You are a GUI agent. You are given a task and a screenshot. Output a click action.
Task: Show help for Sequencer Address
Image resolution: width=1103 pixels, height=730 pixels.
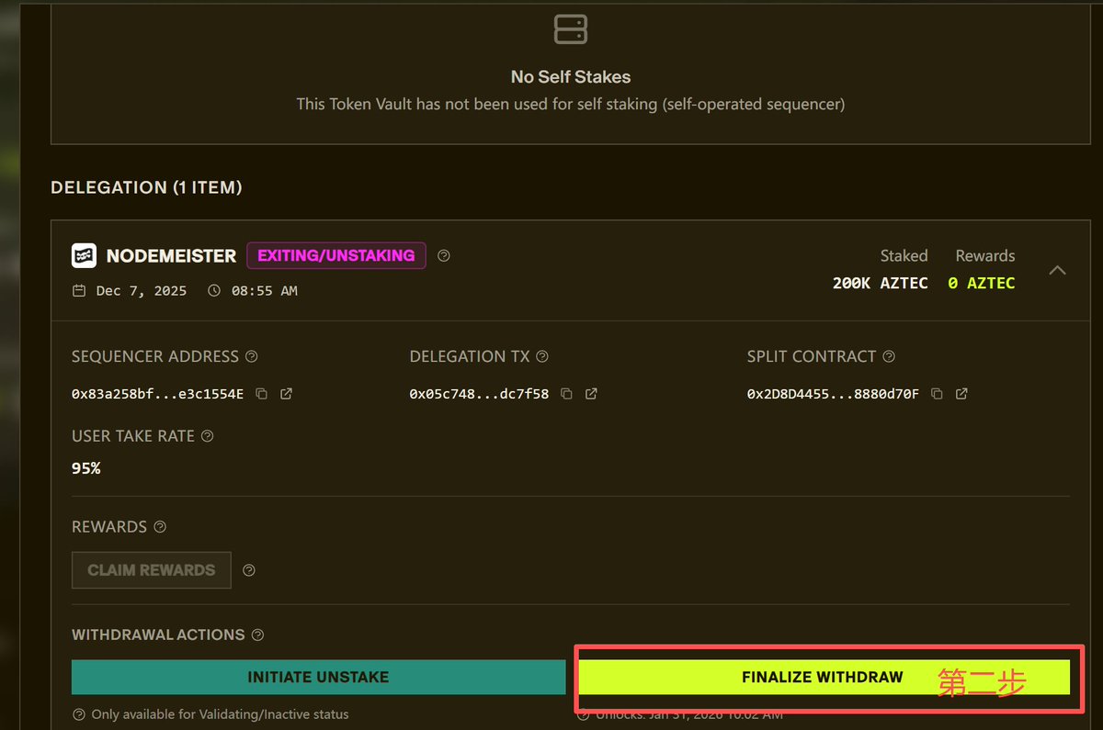point(252,356)
